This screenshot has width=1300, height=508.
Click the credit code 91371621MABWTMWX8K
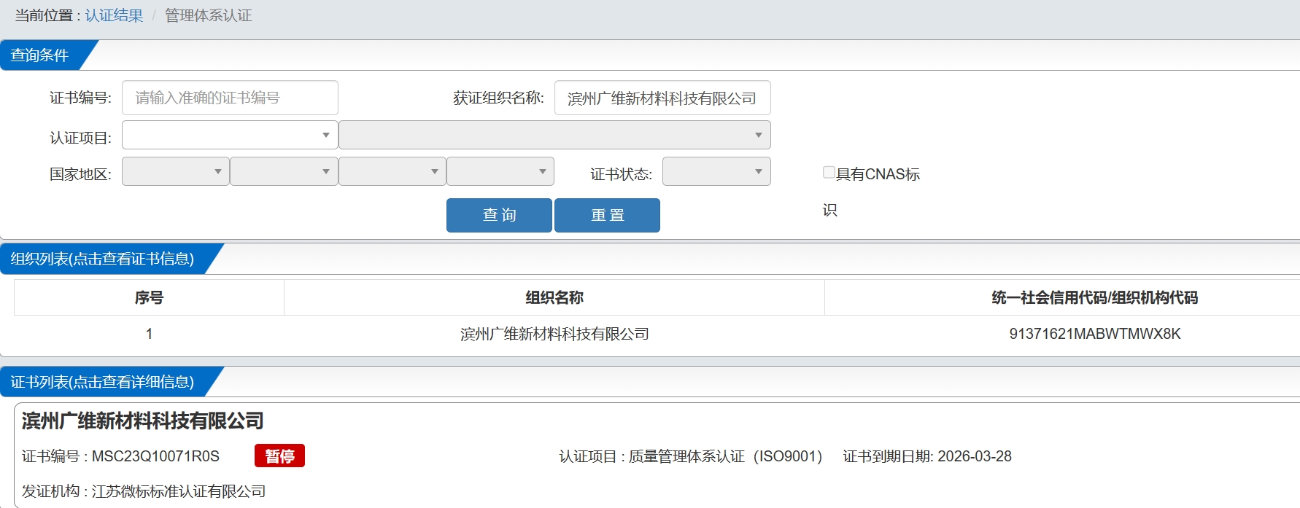point(1095,334)
